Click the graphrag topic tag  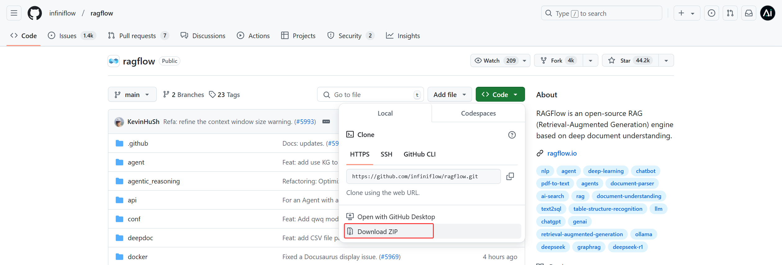589,247
